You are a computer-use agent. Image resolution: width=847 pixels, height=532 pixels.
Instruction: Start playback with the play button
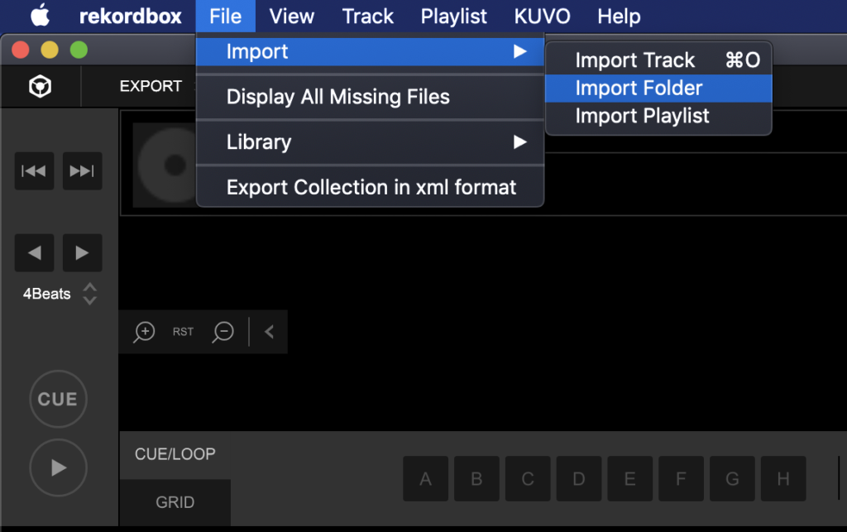tap(58, 467)
